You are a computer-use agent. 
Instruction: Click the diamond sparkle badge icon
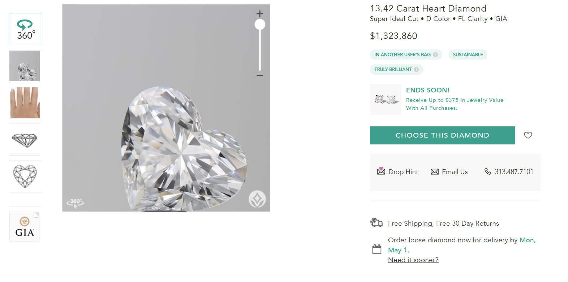click(257, 199)
